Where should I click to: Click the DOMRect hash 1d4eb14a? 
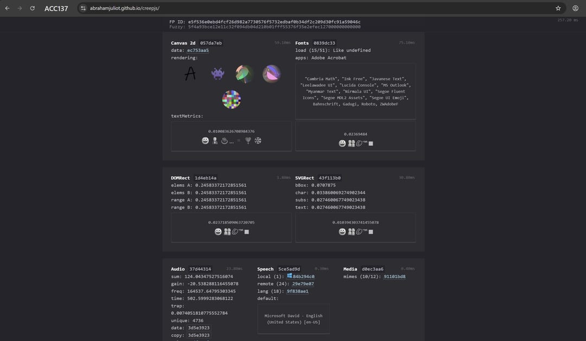[x=206, y=178]
